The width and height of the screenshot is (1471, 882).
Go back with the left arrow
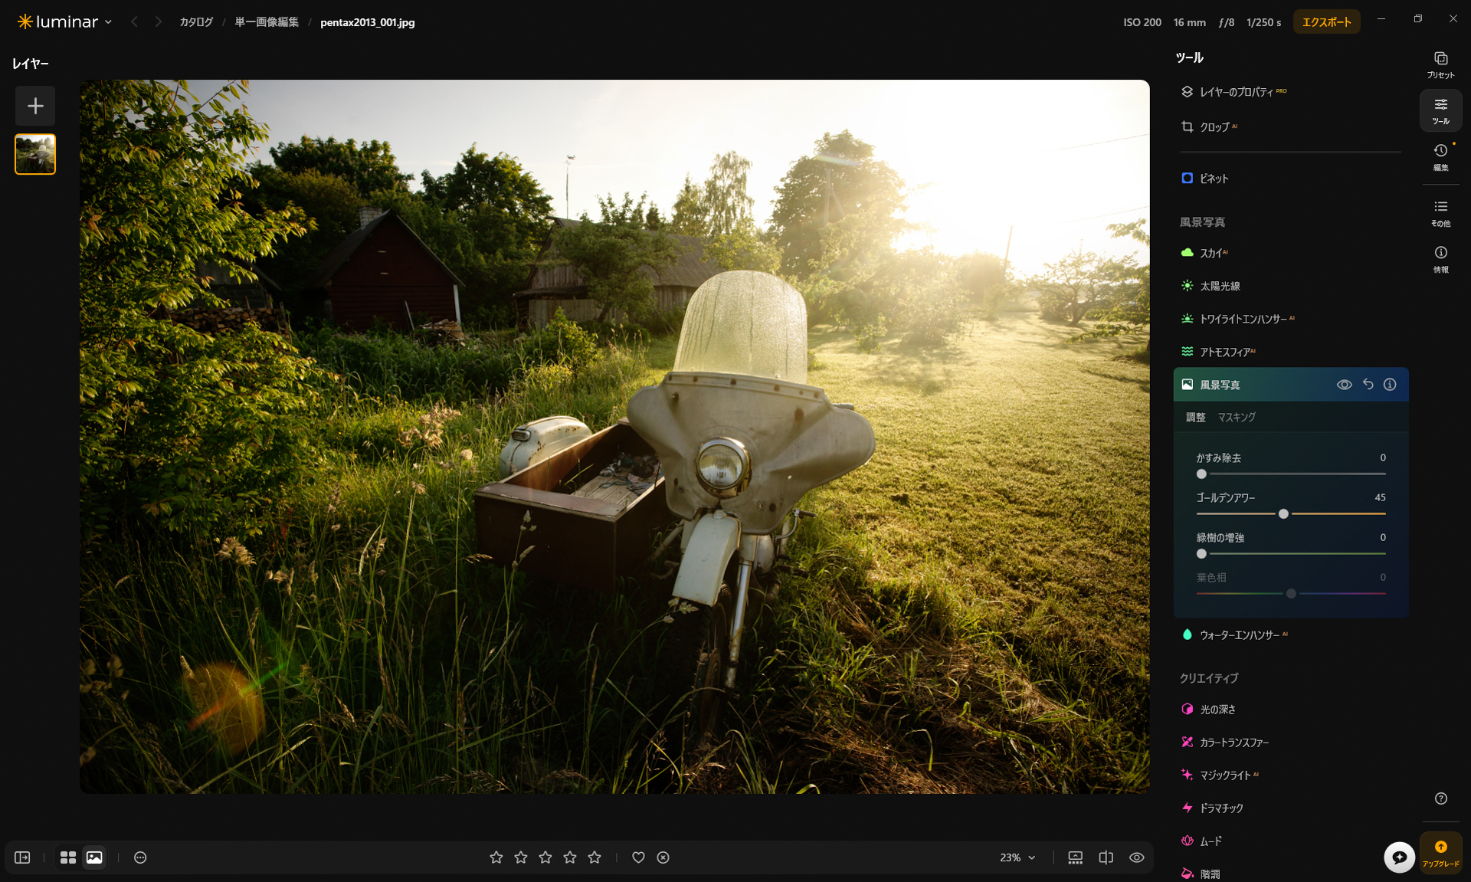coord(135,22)
